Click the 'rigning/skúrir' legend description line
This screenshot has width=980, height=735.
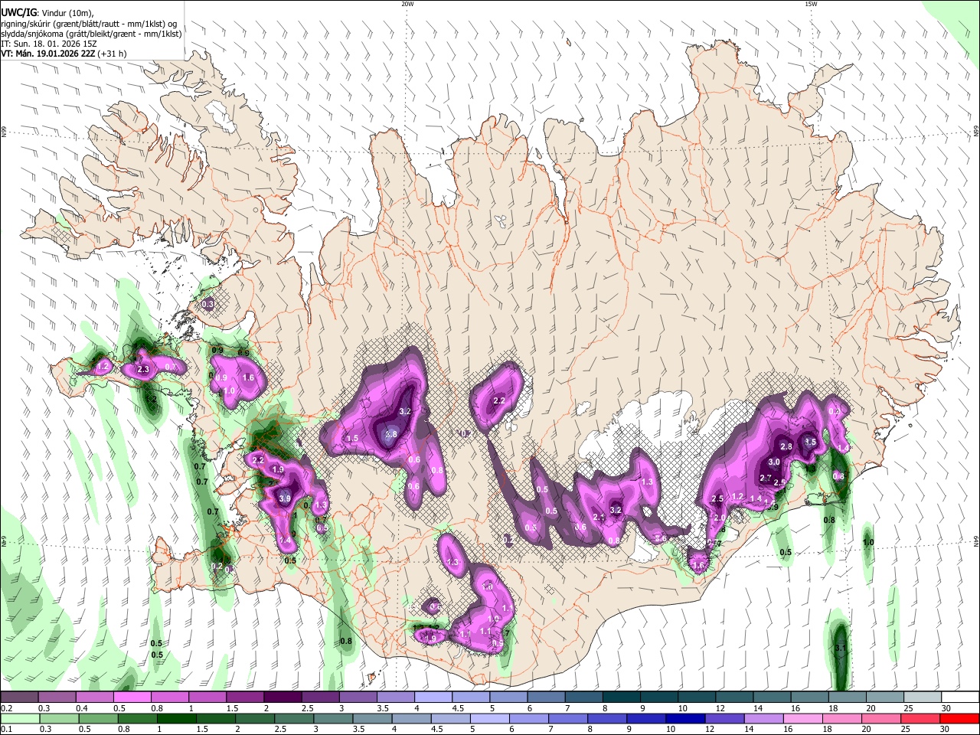(x=89, y=24)
